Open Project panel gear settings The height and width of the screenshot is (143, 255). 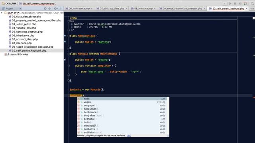click(x=55, y=8)
